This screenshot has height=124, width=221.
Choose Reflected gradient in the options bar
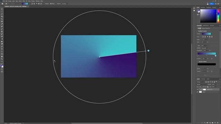(39, 4)
